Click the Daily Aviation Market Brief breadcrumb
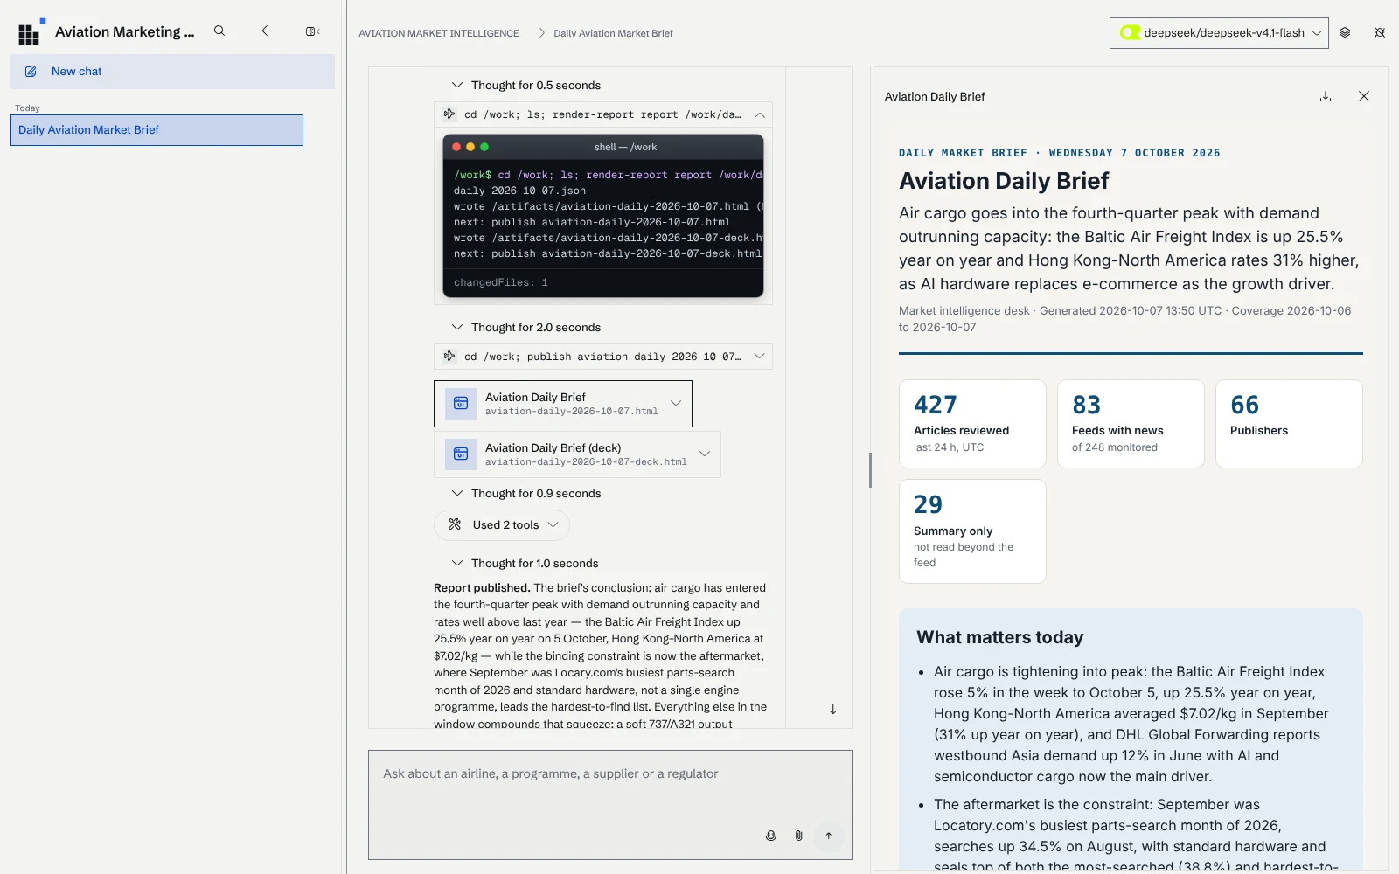 coord(613,33)
